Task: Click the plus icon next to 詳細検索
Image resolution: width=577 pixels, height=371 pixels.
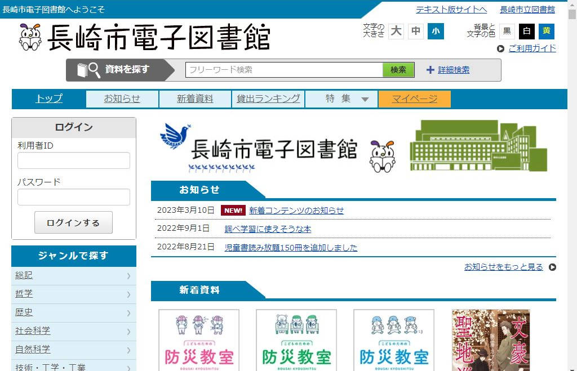Action: coord(430,70)
